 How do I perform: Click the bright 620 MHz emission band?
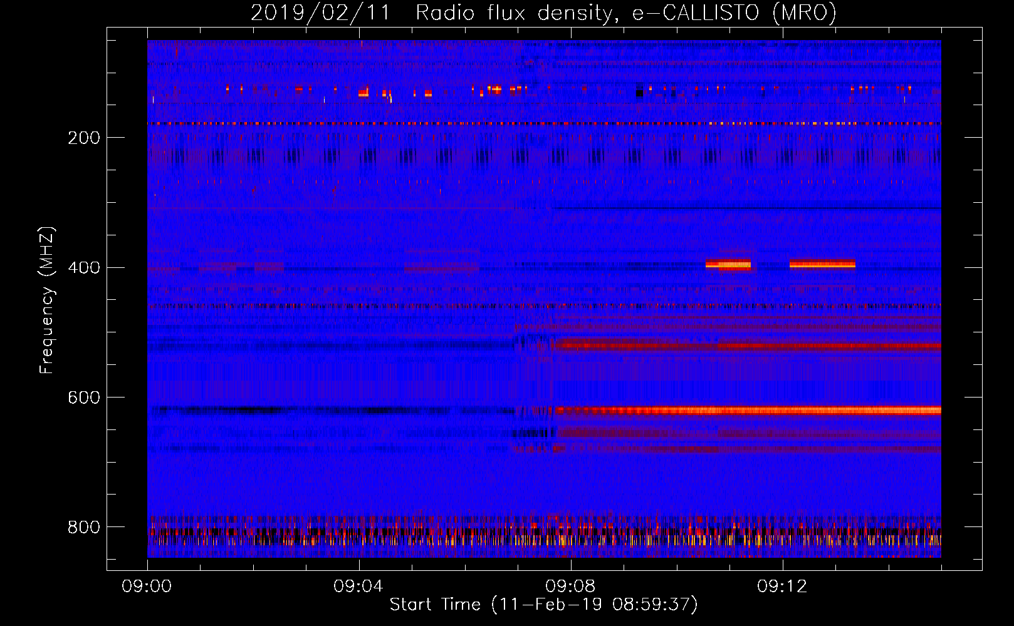click(748, 411)
